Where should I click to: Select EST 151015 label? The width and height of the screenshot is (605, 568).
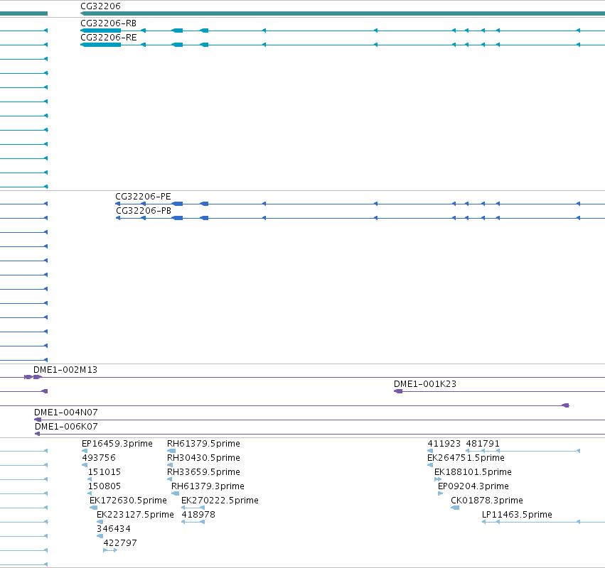pos(105,472)
